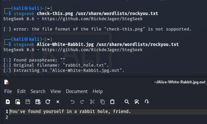Paste using the clipboard icon
207x124 pixels.
click(112, 102)
